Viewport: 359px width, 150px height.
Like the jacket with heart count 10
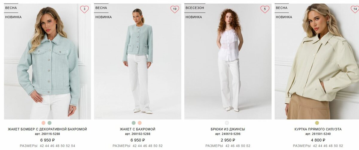[x=175, y=9]
